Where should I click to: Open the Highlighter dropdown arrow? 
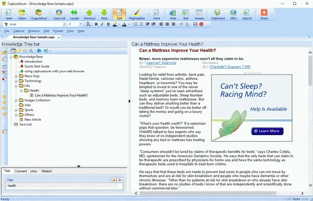click(148, 15)
